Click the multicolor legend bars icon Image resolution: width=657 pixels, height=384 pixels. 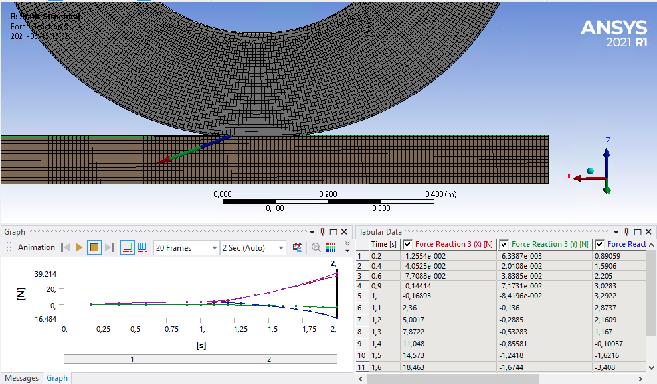pyautogui.click(x=330, y=247)
